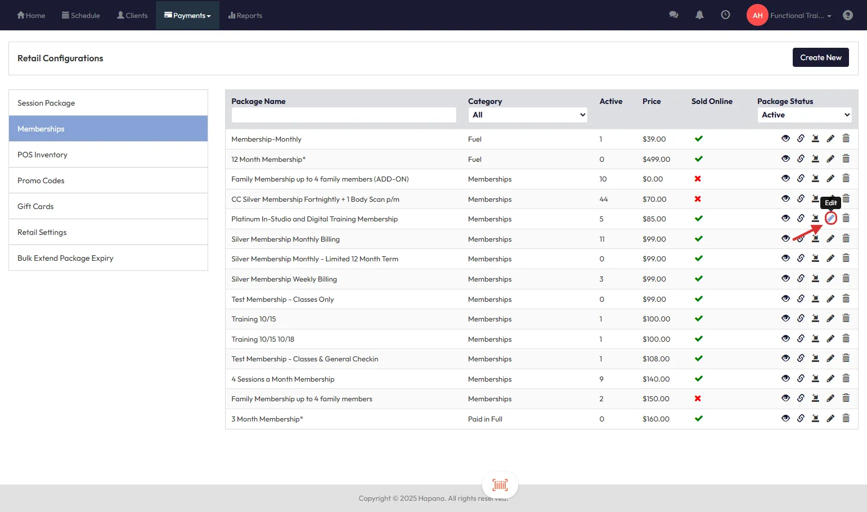Delete the Membership-Monthly package via trash icon

coord(846,139)
